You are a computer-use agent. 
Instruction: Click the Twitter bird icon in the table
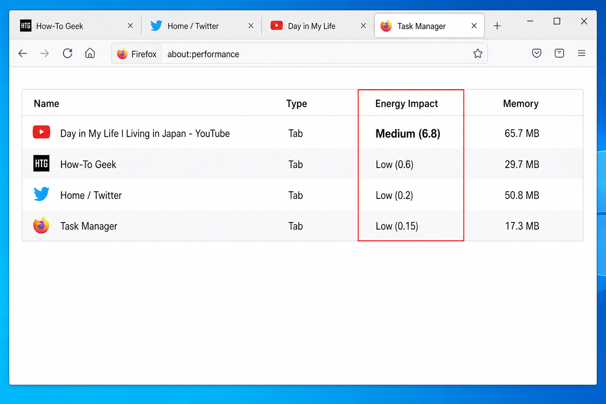click(41, 194)
